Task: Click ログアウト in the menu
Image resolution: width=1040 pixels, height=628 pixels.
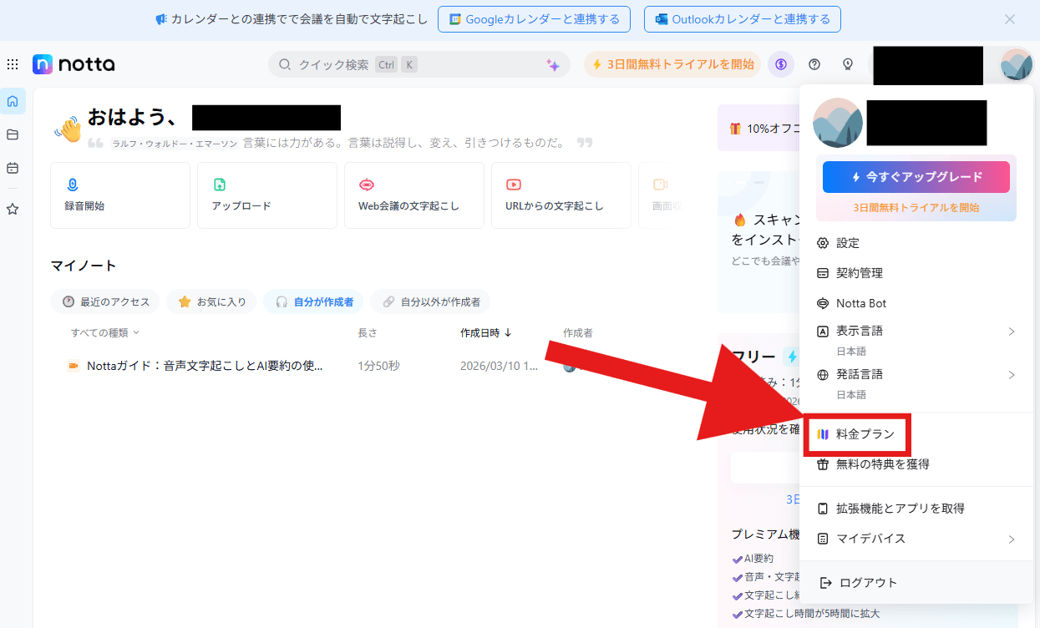Action: pos(868,583)
